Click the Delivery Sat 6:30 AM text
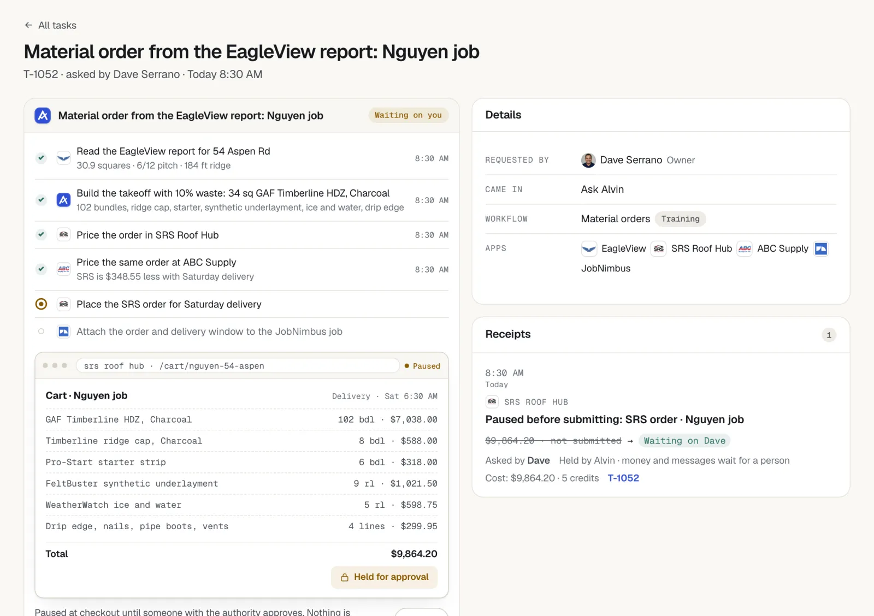Screen dimensions: 874x616 tap(385, 396)
